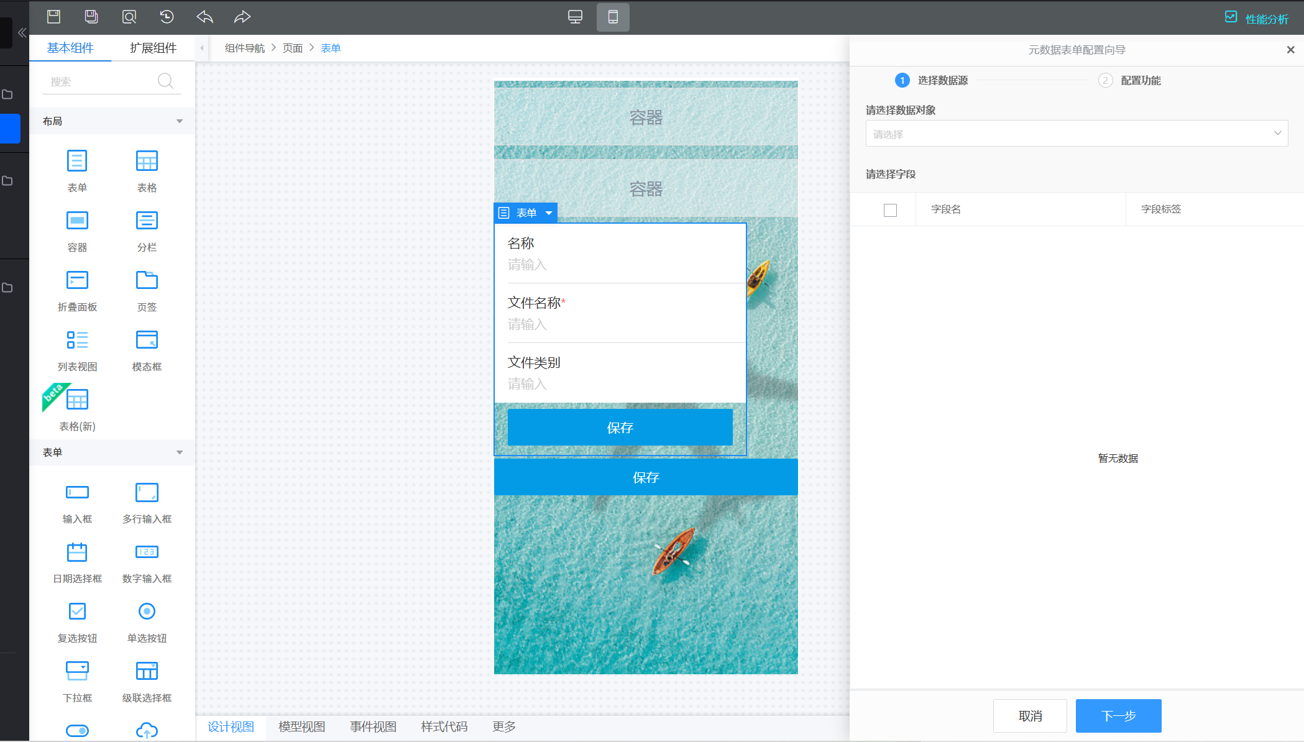The width and height of the screenshot is (1304, 742).
Task: Select the 折叠面板 component icon
Action: pyautogui.click(x=77, y=280)
